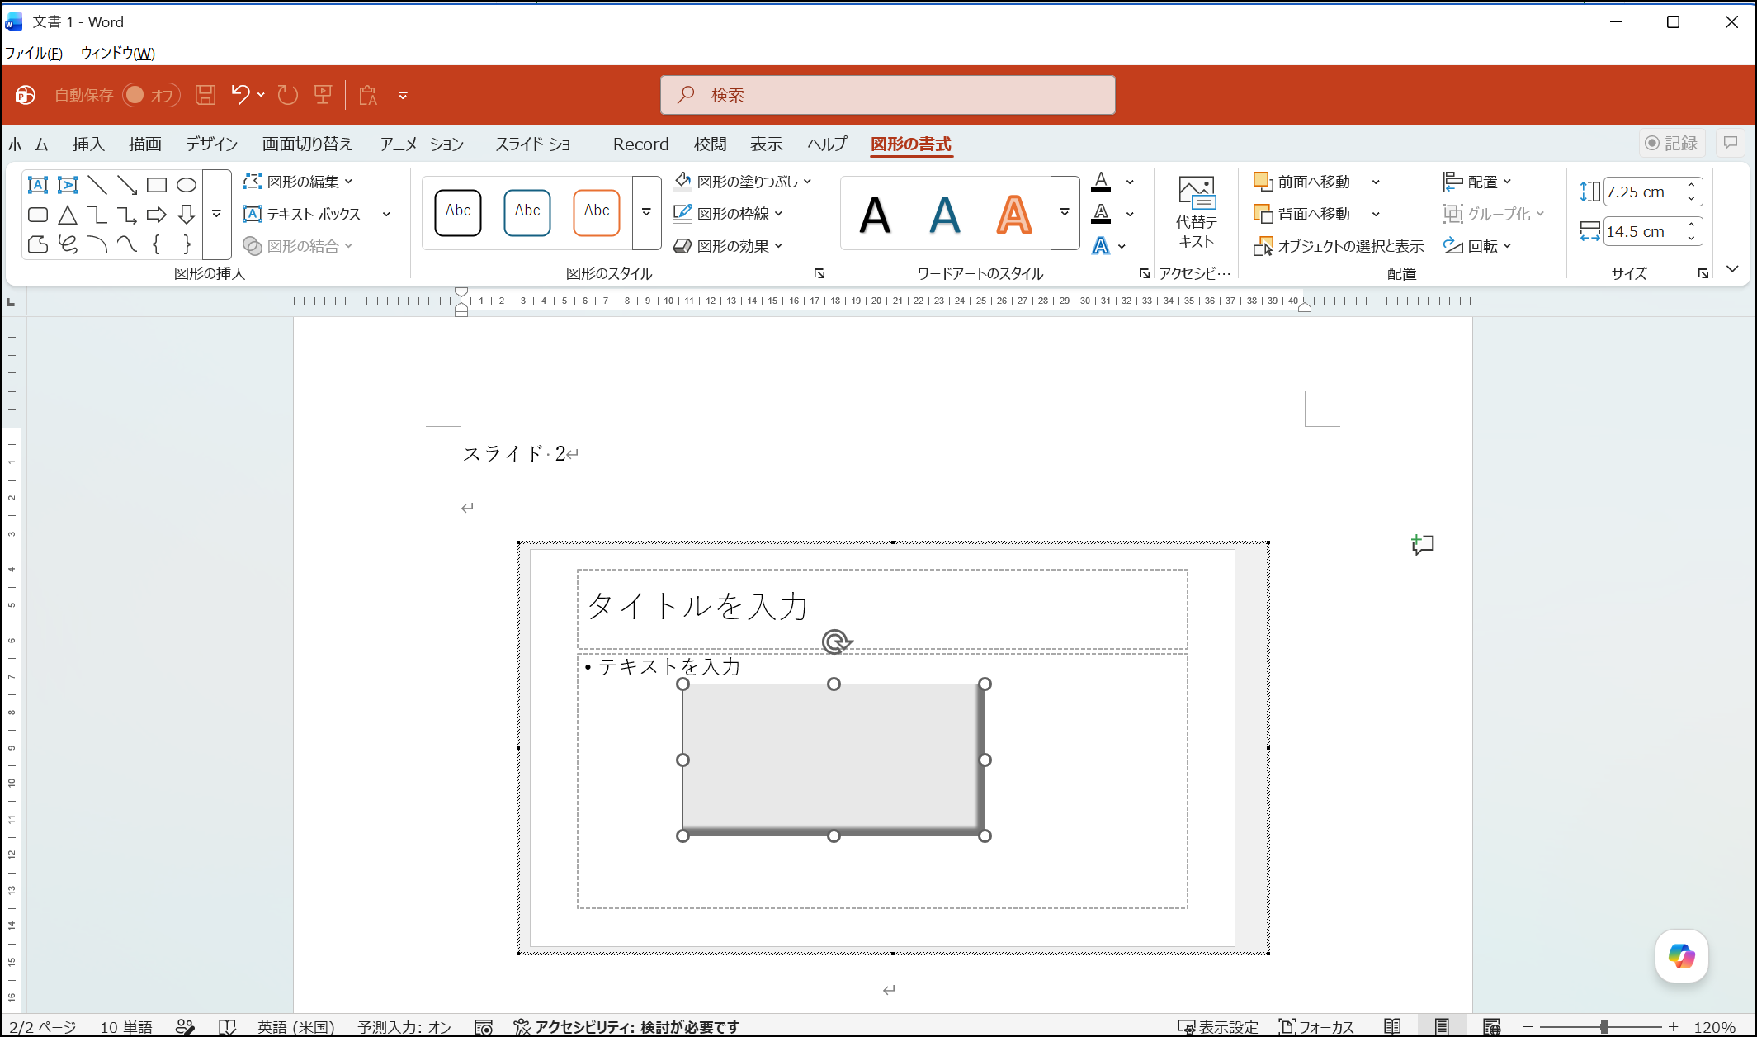Click the shape rotation handle
The height and width of the screenshot is (1037, 1757).
point(836,642)
